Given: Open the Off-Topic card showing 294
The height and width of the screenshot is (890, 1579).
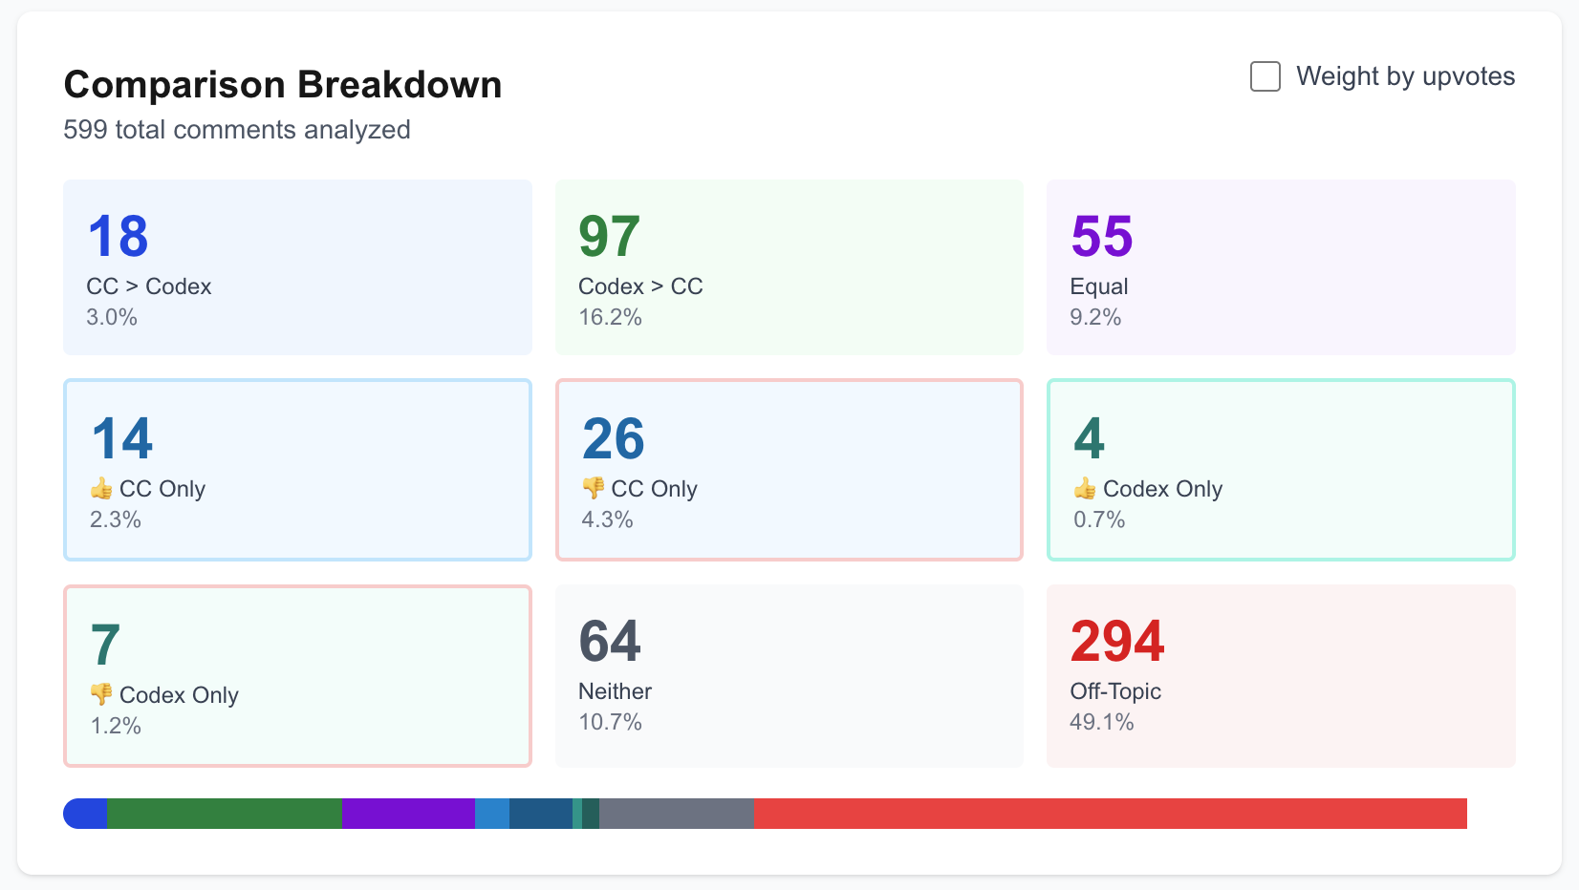Looking at the screenshot, I should pos(1280,676).
